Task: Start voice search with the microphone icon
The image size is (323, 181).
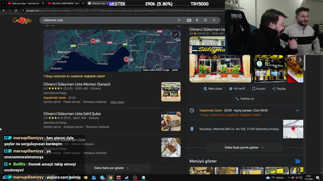Action: pyautogui.click(x=197, y=20)
